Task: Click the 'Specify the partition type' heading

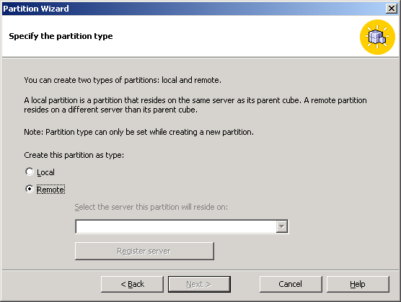Action: pos(61,36)
